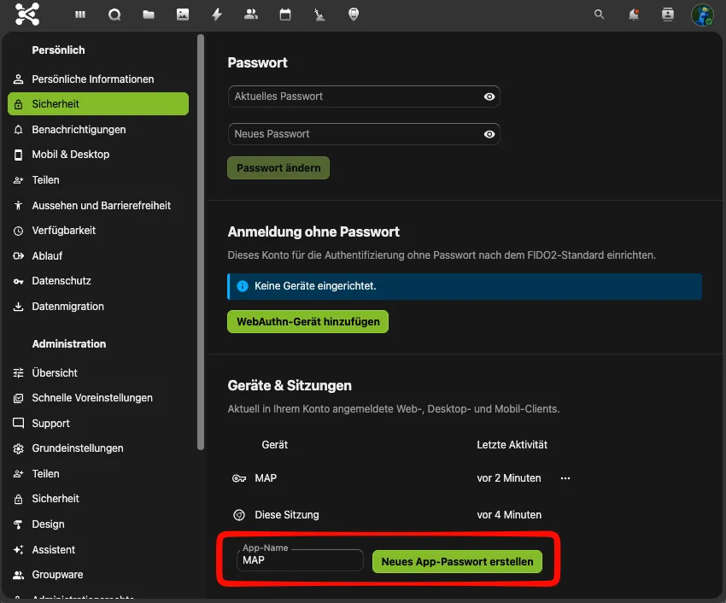Click the phone icon next to Mobil & Desktop
Viewport: 726px width, 603px height.
(19, 155)
